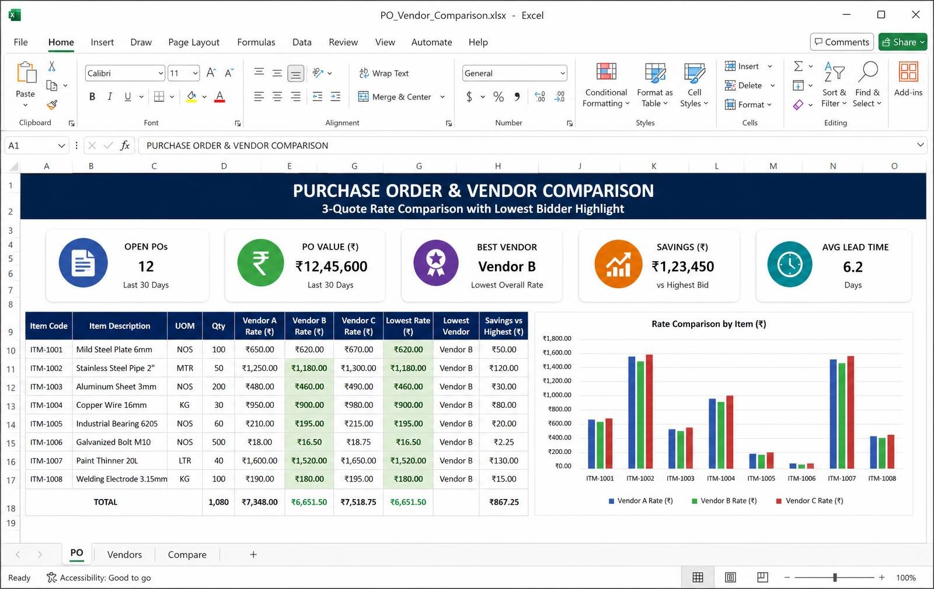Switch to Page Break Preview icon
934x589 pixels.
[762, 577]
